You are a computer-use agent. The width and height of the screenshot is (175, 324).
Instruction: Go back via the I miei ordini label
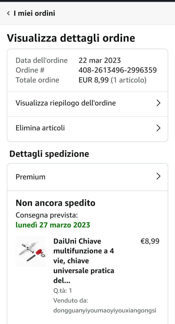click(x=34, y=13)
